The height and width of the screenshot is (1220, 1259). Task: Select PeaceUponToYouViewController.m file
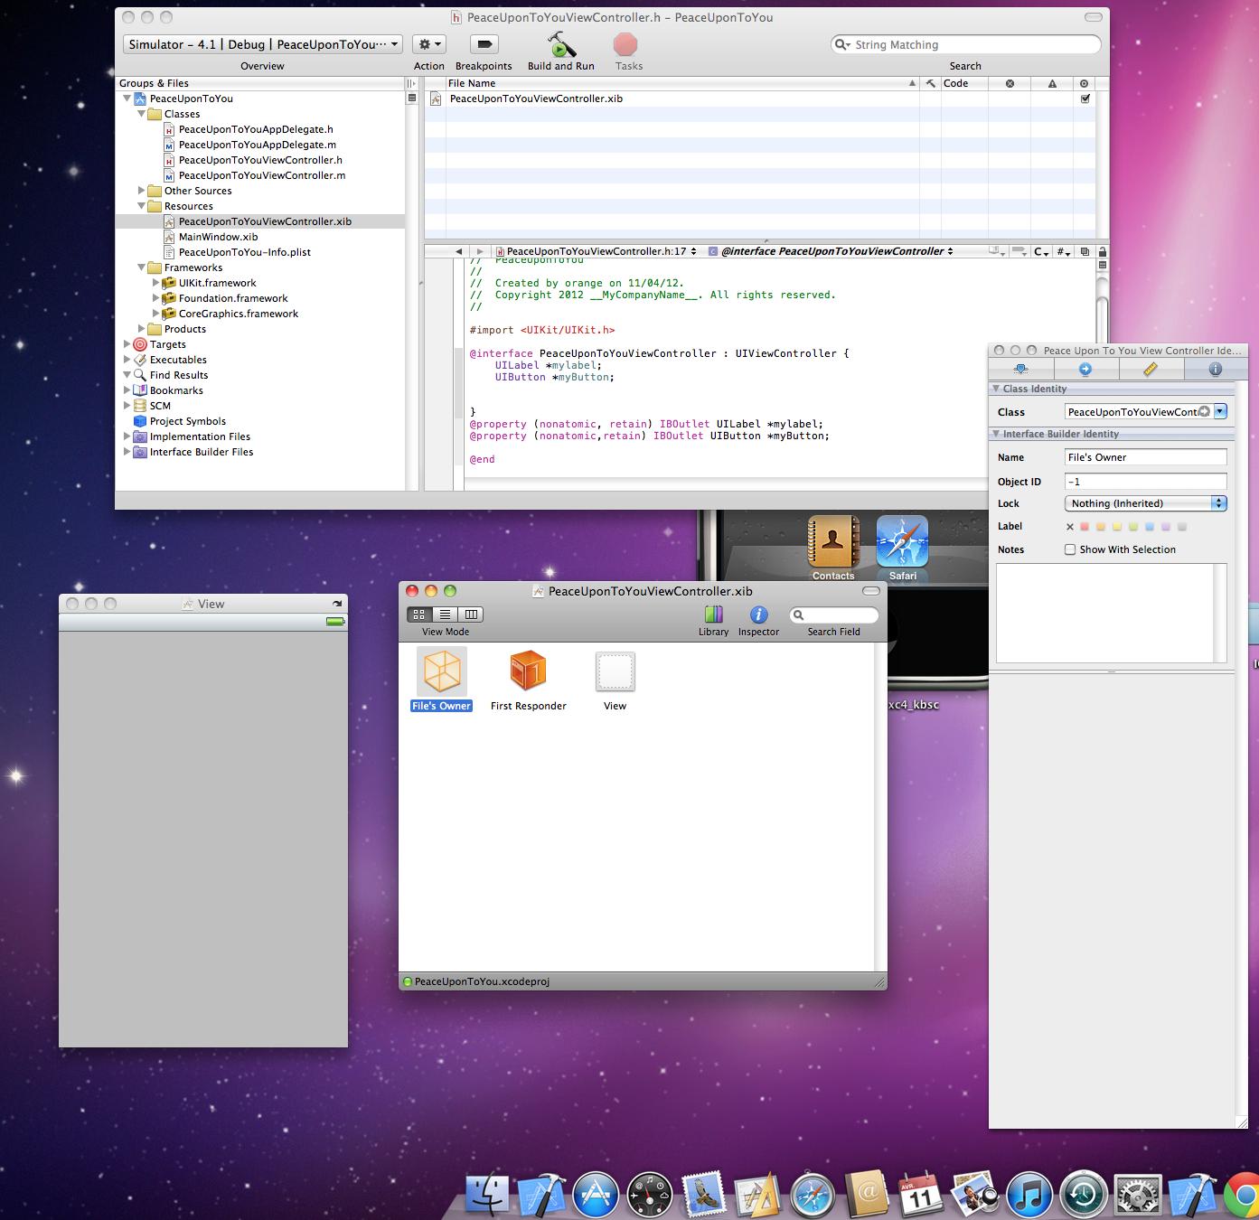click(x=262, y=175)
